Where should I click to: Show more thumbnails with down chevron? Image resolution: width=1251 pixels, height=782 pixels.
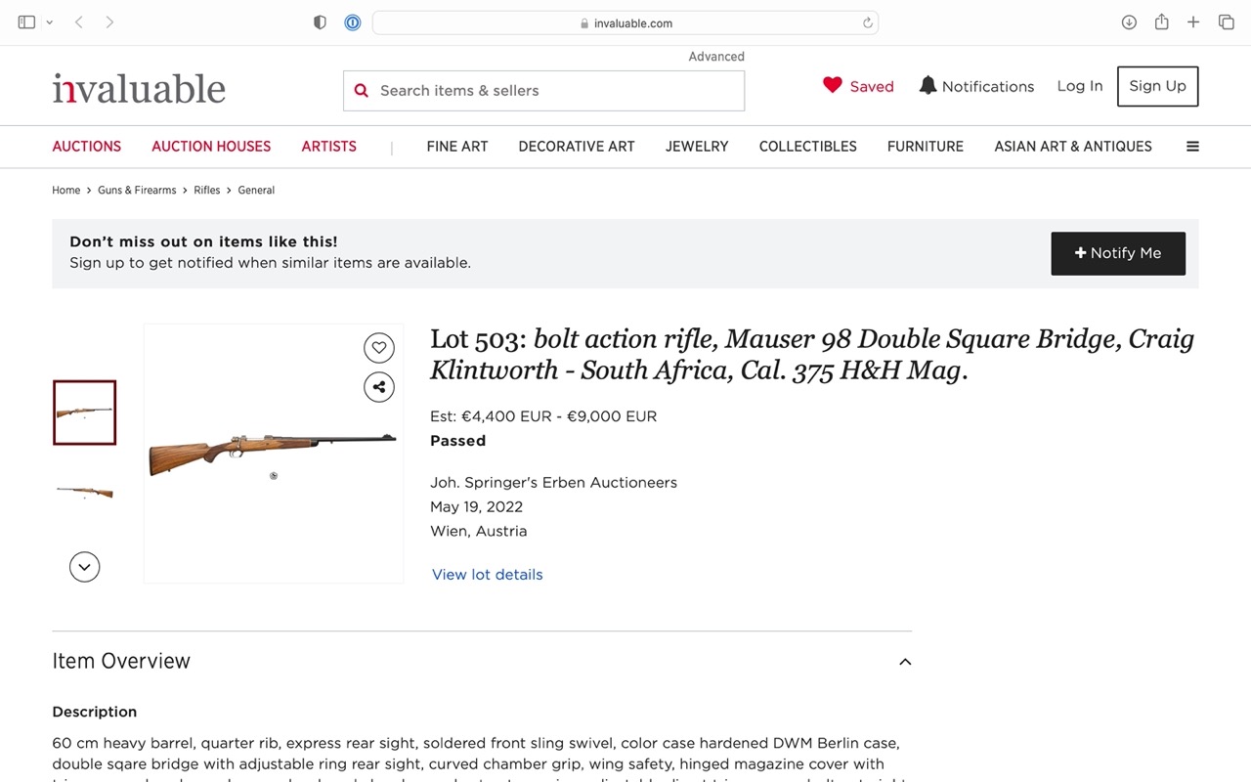[85, 567]
